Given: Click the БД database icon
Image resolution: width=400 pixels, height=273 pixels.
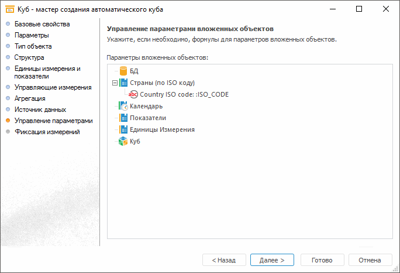Looking at the screenshot, I should point(123,71).
